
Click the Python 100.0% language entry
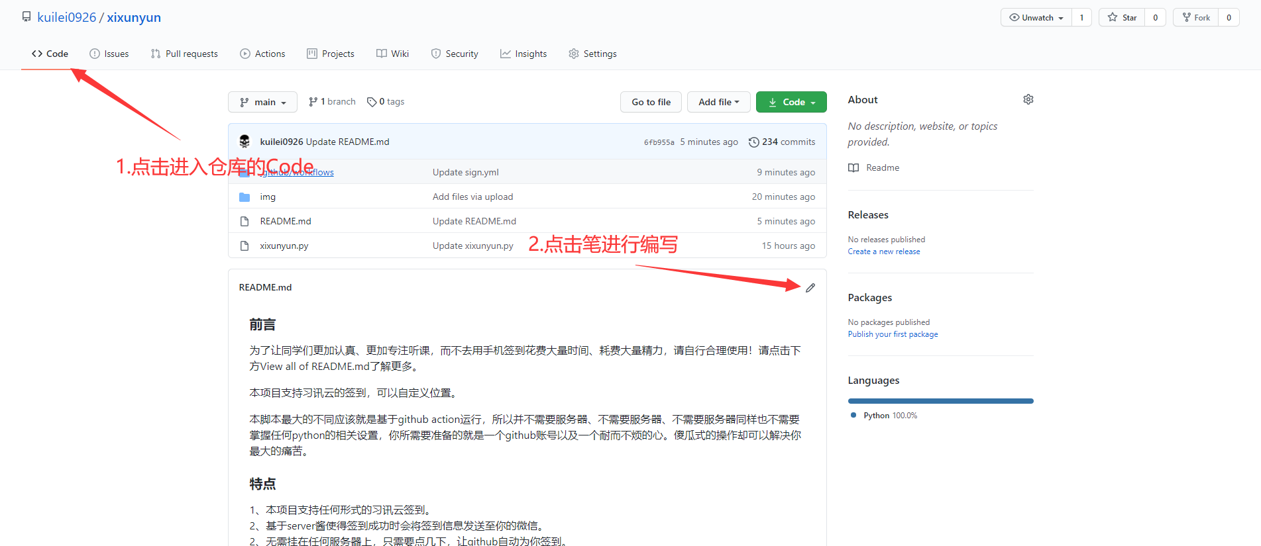tap(884, 416)
